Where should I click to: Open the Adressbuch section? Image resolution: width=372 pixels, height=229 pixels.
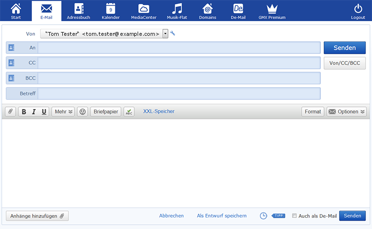[x=78, y=11]
